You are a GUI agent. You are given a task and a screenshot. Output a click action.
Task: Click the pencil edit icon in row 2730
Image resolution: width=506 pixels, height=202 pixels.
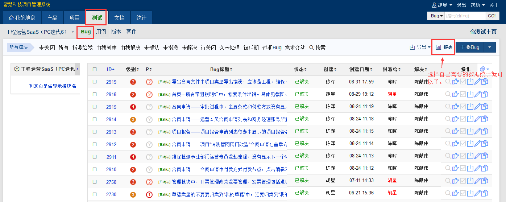[x=477, y=194]
